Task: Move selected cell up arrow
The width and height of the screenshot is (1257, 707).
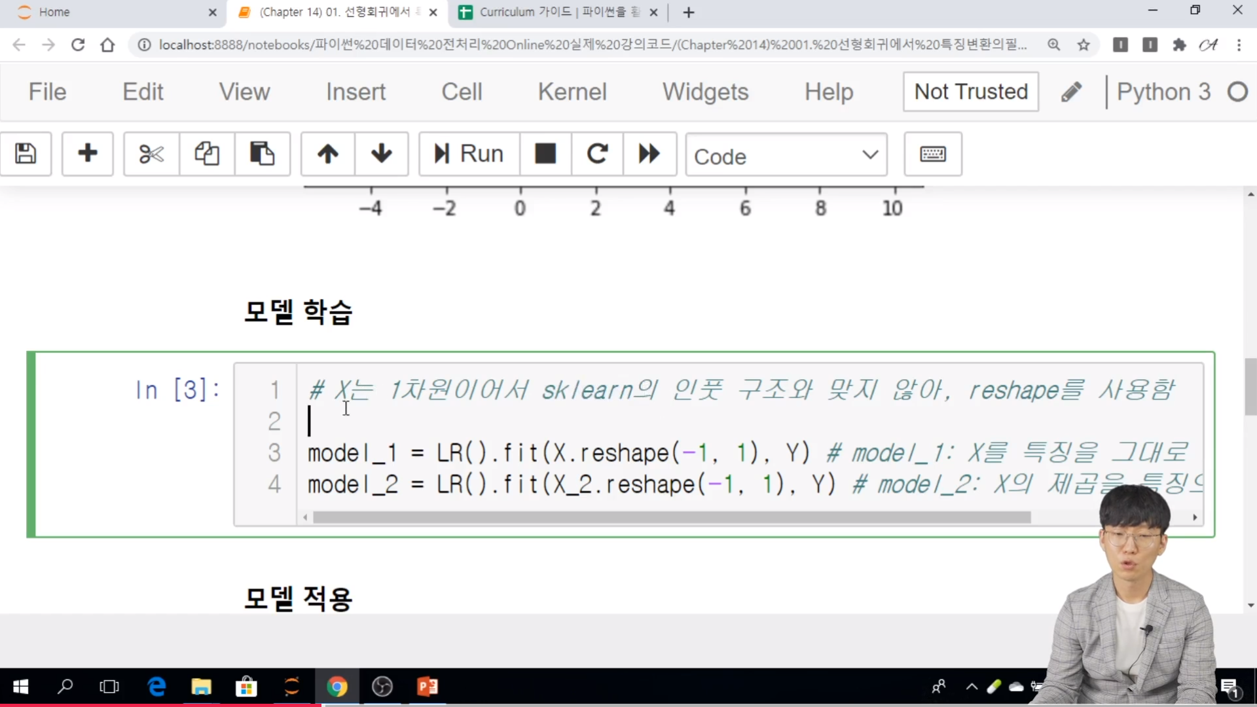Action: (328, 154)
